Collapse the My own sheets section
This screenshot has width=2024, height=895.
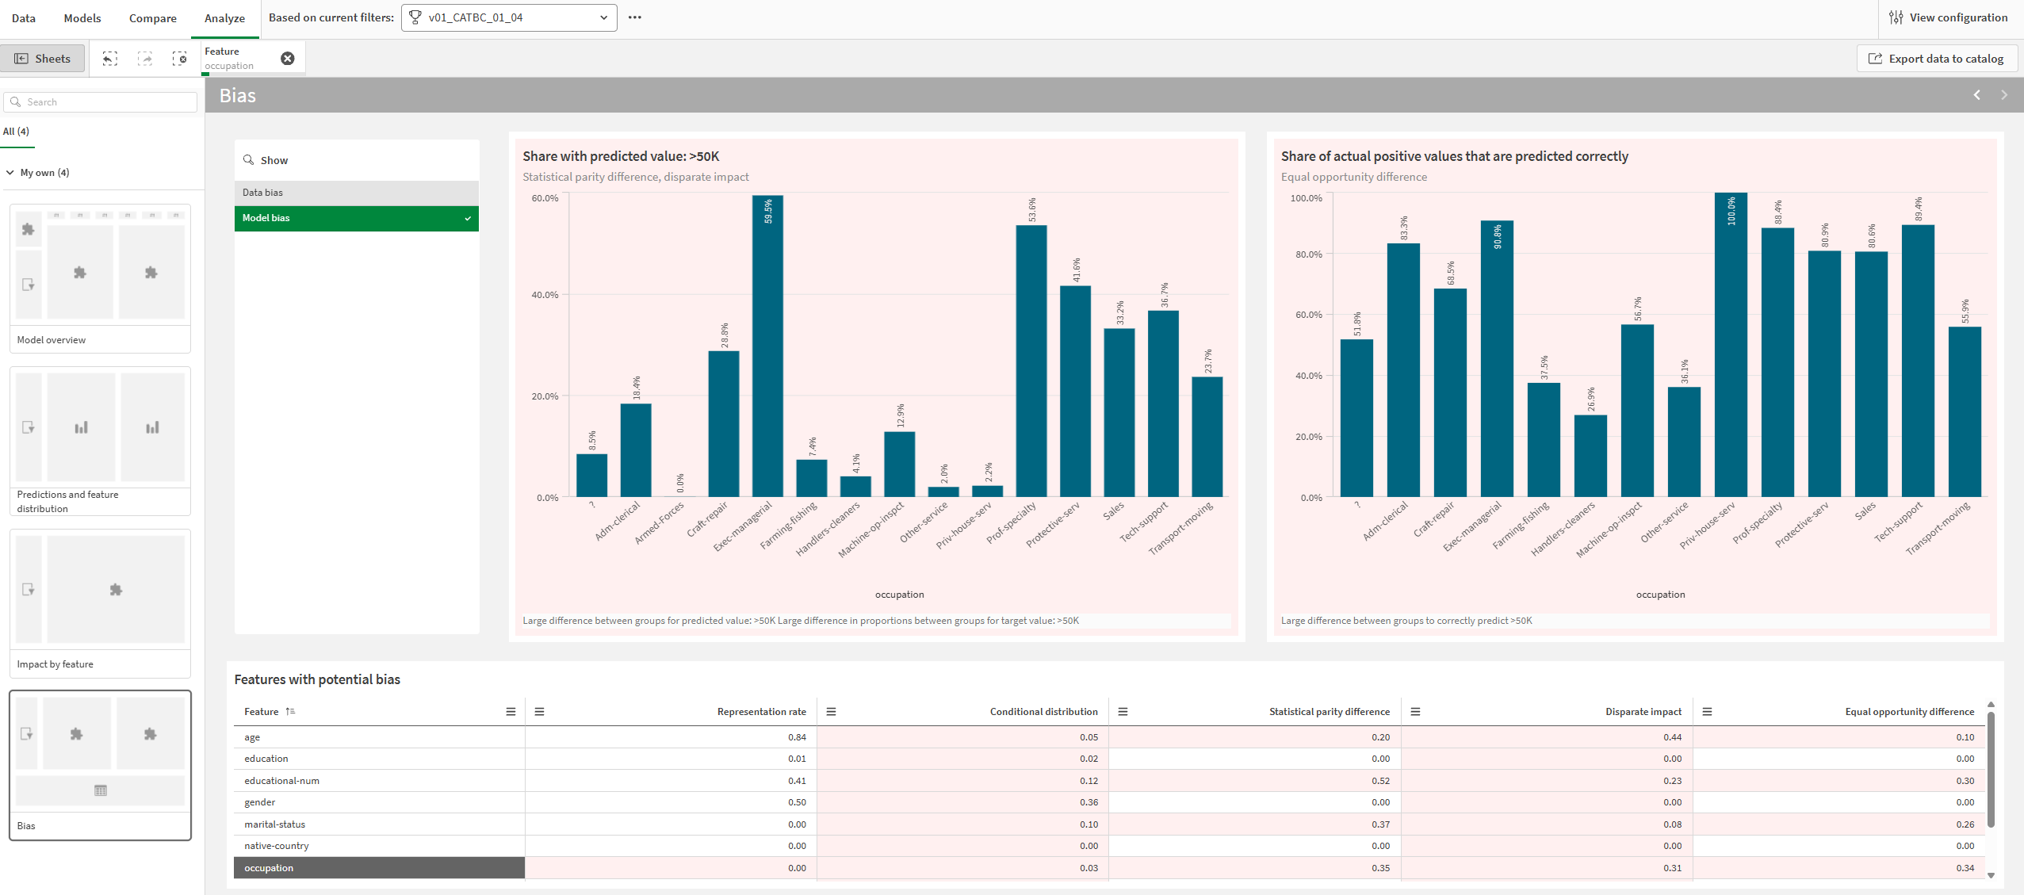click(10, 172)
